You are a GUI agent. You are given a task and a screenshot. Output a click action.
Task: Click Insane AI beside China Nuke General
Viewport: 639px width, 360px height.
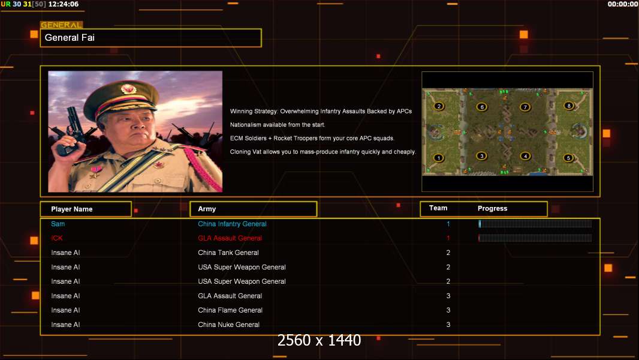pyautogui.click(x=65, y=325)
